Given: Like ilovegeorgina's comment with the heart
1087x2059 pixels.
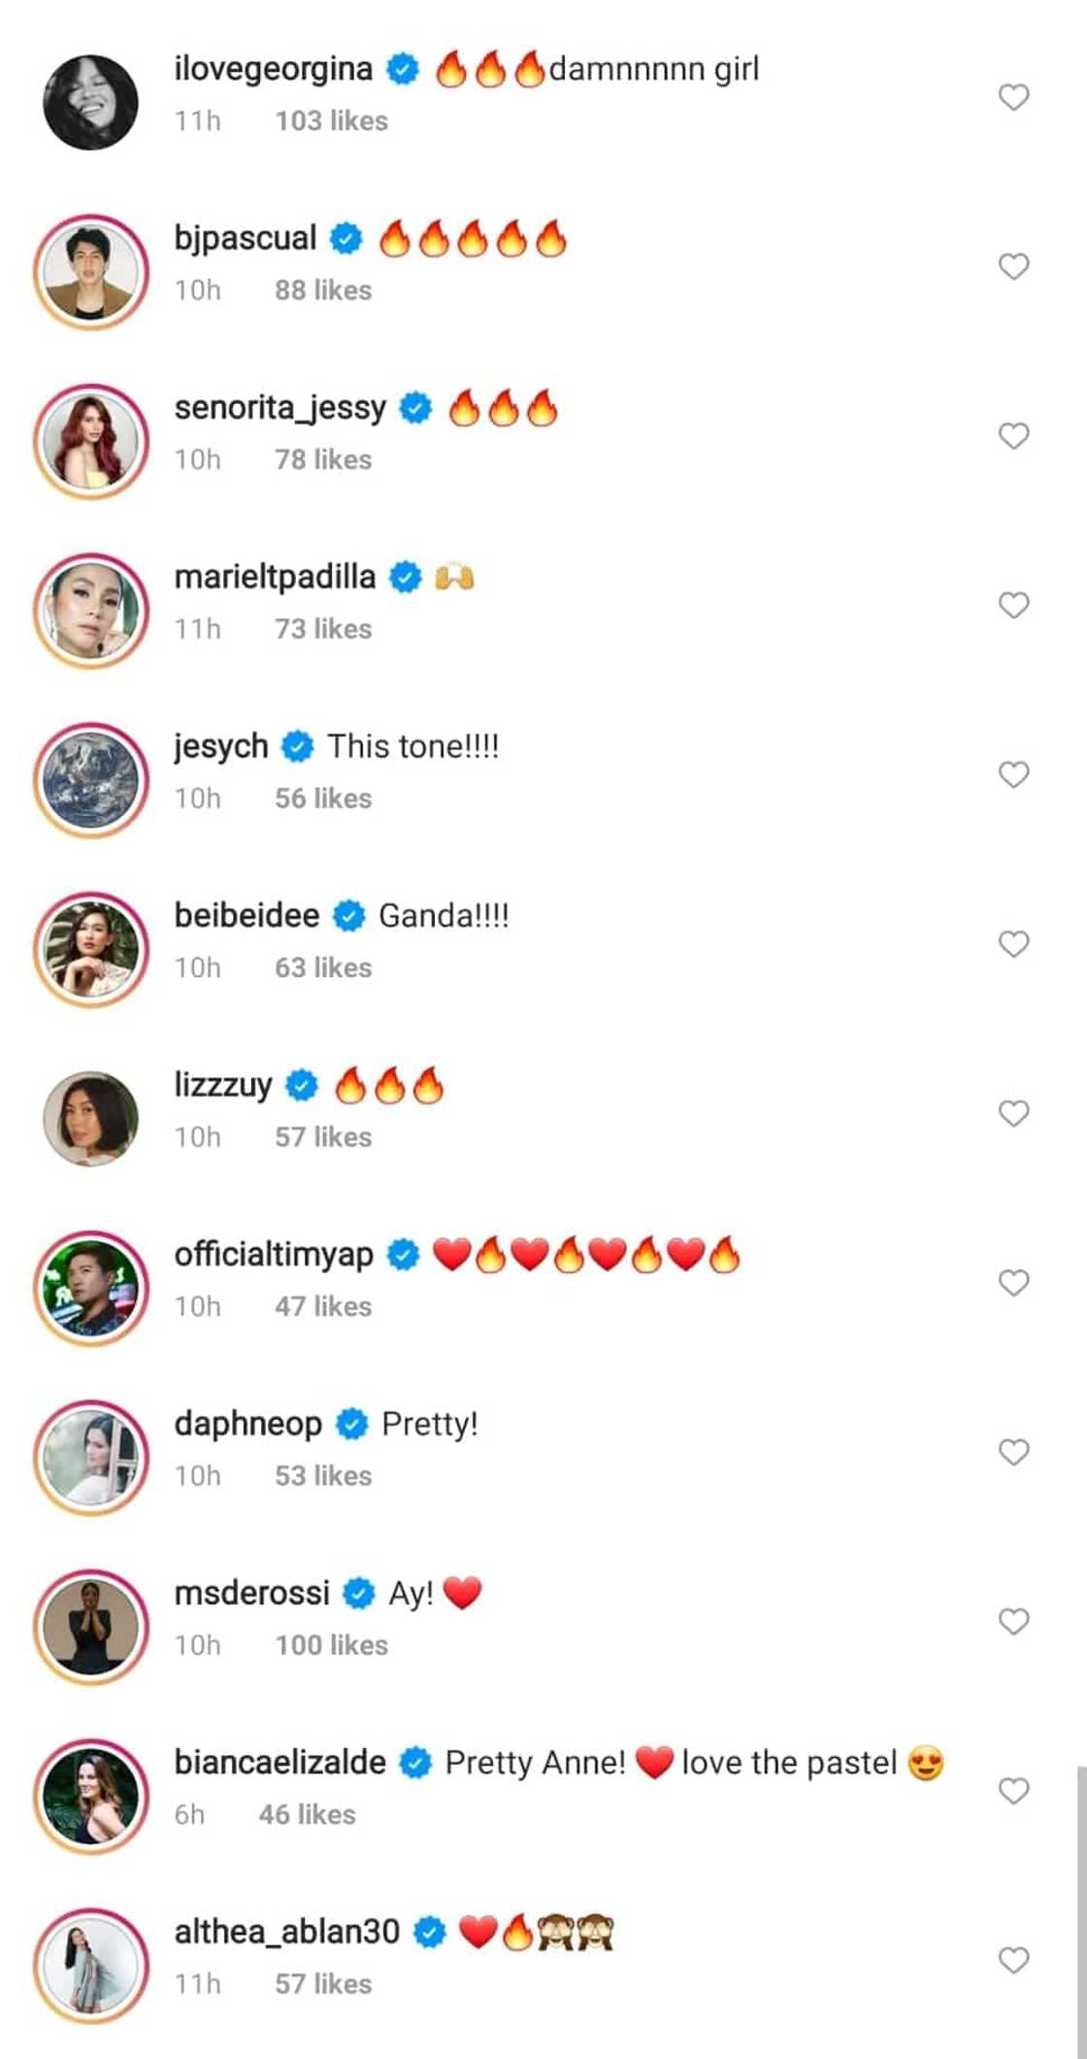Looking at the screenshot, I should (x=1013, y=97).
